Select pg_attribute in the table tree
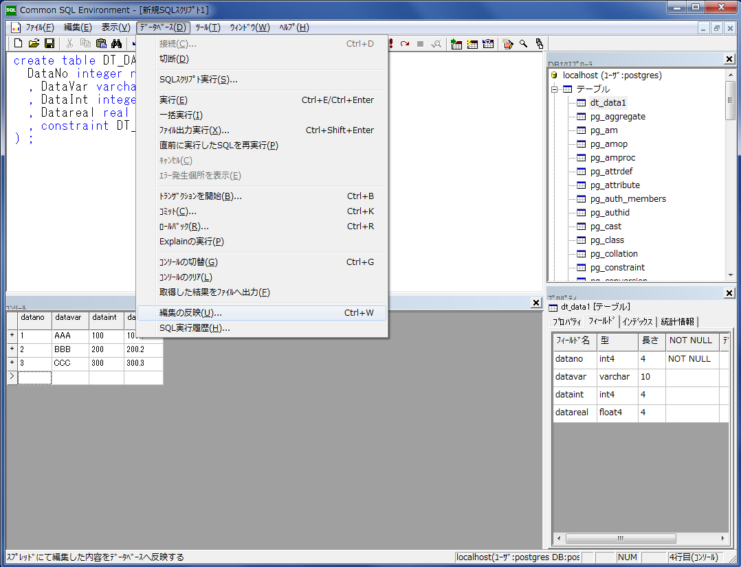The width and height of the screenshot is (741, 567). click(615, 185)
